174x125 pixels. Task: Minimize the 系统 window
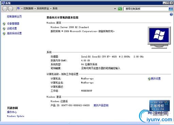[164, 3]
